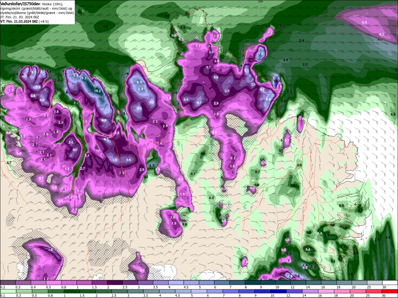
Task: Click the 5.9 precipitation value label
Action: click(x=268, y=99)
